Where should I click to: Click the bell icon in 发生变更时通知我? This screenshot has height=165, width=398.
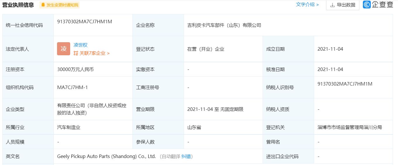pyautogui.click(x=43, y=5)
